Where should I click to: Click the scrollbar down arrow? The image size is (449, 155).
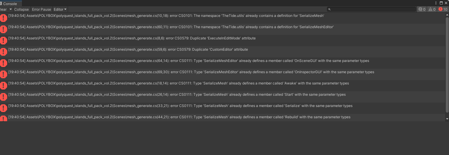click(447, 119)
